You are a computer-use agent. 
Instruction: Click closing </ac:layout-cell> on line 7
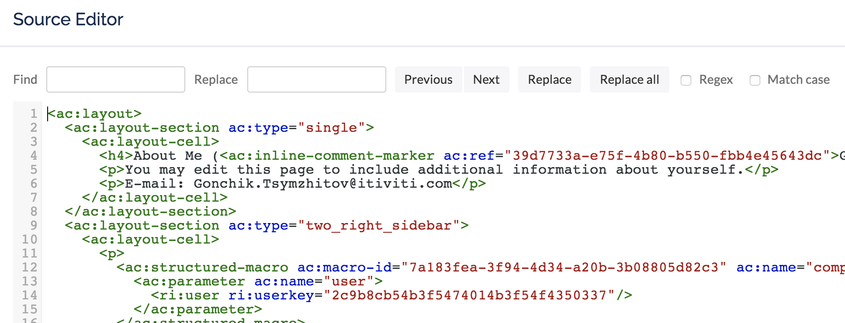tap(155, 197)
